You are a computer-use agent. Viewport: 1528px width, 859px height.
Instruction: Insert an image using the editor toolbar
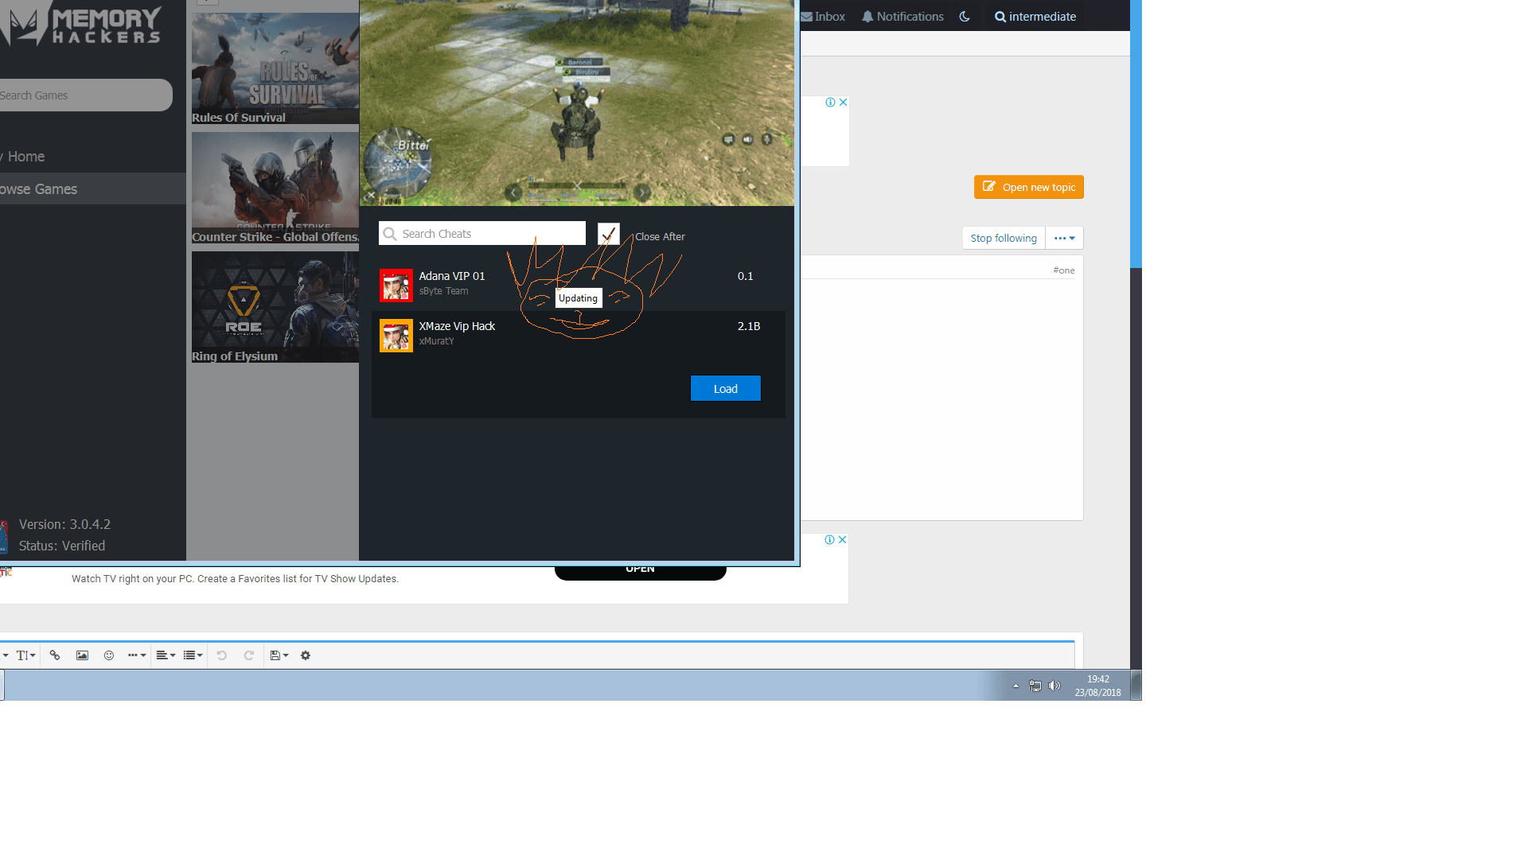click(x=82, y=655)
